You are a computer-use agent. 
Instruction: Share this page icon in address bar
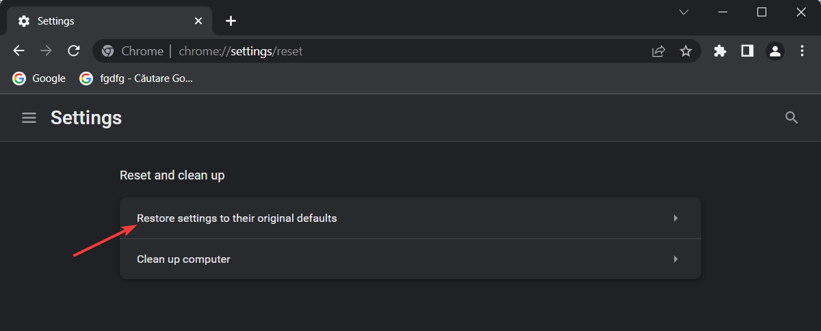click(x=659, y=51)
